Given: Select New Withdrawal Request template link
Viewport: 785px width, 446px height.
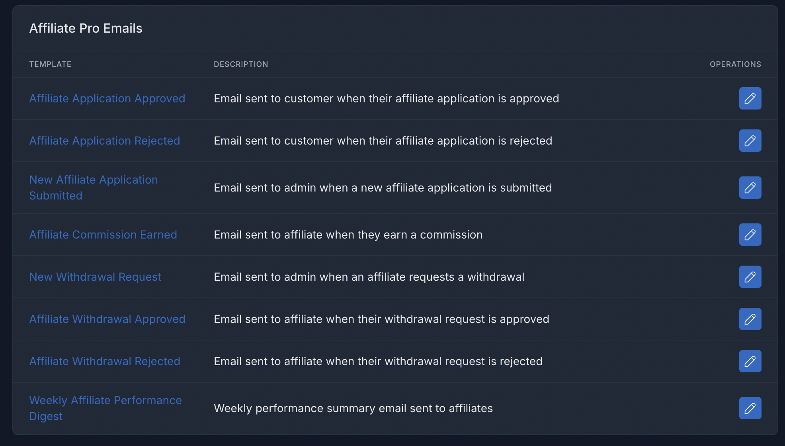Looking at the screenshot, I should pos(95,277).
